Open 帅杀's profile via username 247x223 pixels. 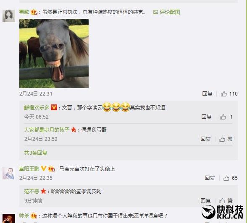pos(24,215)
